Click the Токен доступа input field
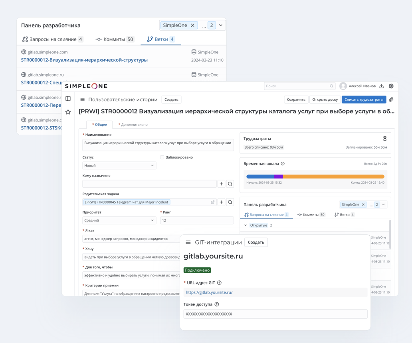Image resolution: width=412 pixels, height=343 pixels. 275,314
